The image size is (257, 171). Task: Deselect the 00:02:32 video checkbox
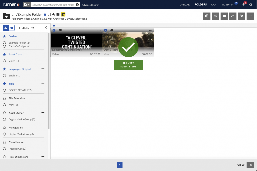point(54,30)
